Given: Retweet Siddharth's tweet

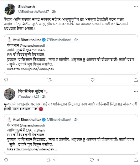Looking at the screenshot, I should [x=49, y=80].
